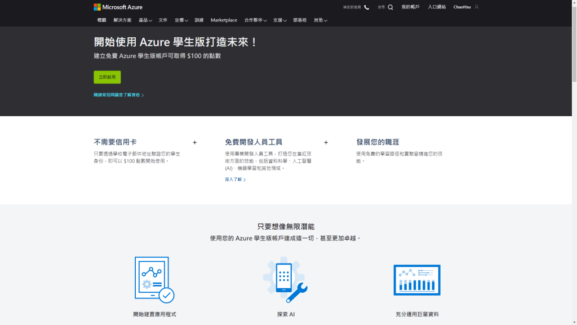This screenshot has height=325, width=577.
Task: Click the Microsoft Azure logo
Action: pos(118,7)
